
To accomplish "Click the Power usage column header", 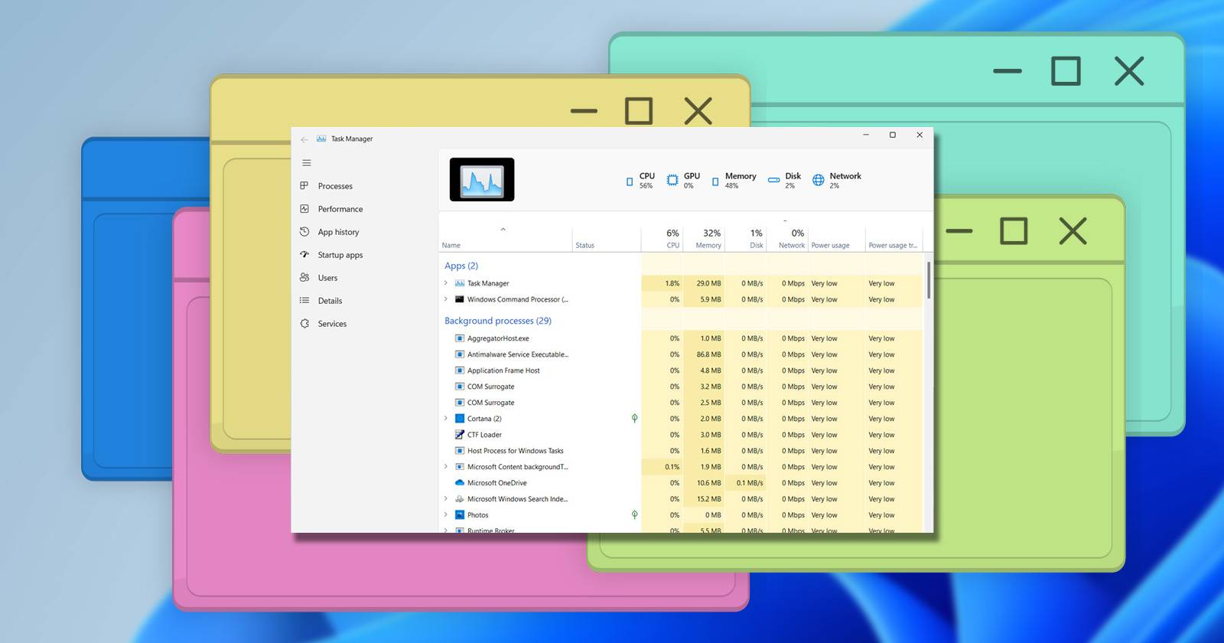I will (x=837, y=239).
